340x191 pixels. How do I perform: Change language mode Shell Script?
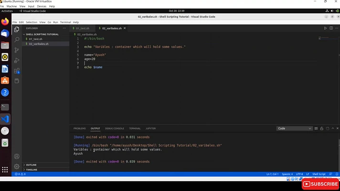319,174
